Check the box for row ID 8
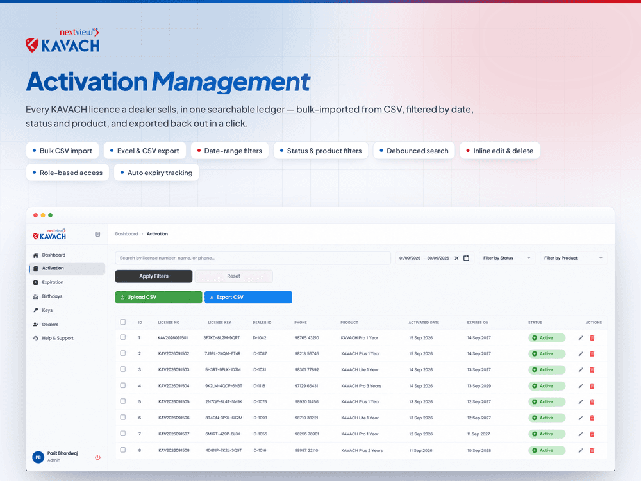 (122, 450)
